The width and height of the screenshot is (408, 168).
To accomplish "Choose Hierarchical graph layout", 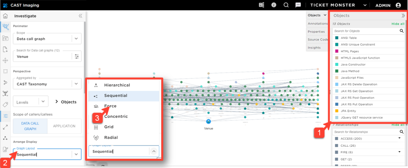I will tap(124, 85).
